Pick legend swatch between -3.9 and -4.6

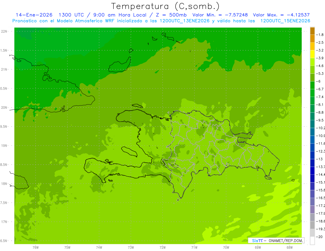pos(312,62)
